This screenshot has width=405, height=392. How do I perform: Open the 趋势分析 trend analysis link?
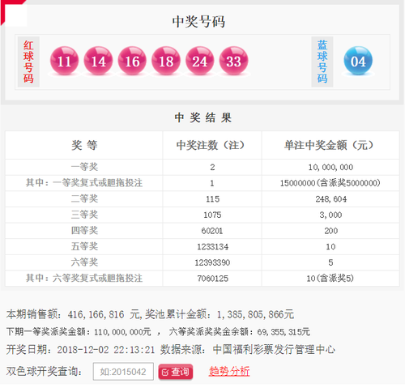point(229,371)
